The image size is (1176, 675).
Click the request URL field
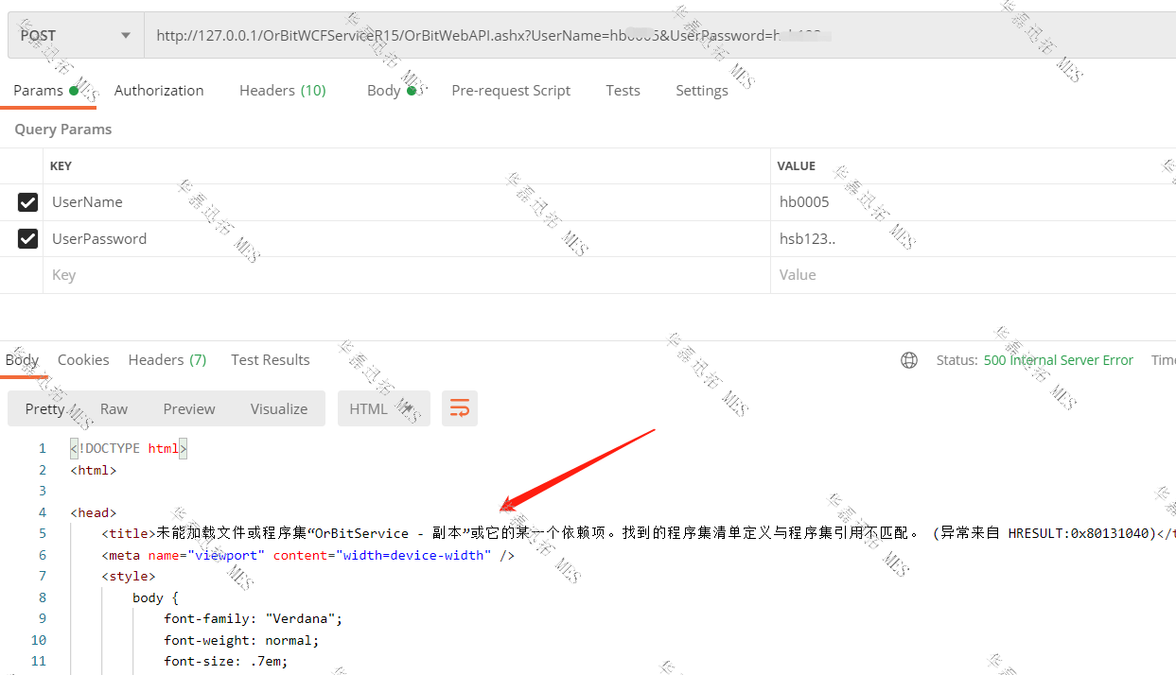659,36
